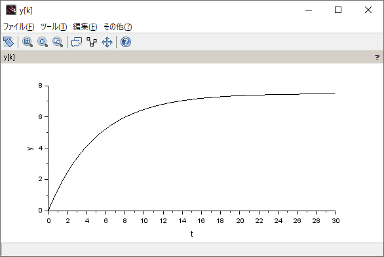Viewport: 384px width, 257px height.
Task: Select the t axis label
Action: pyautogui.click(x=191, y=234)
